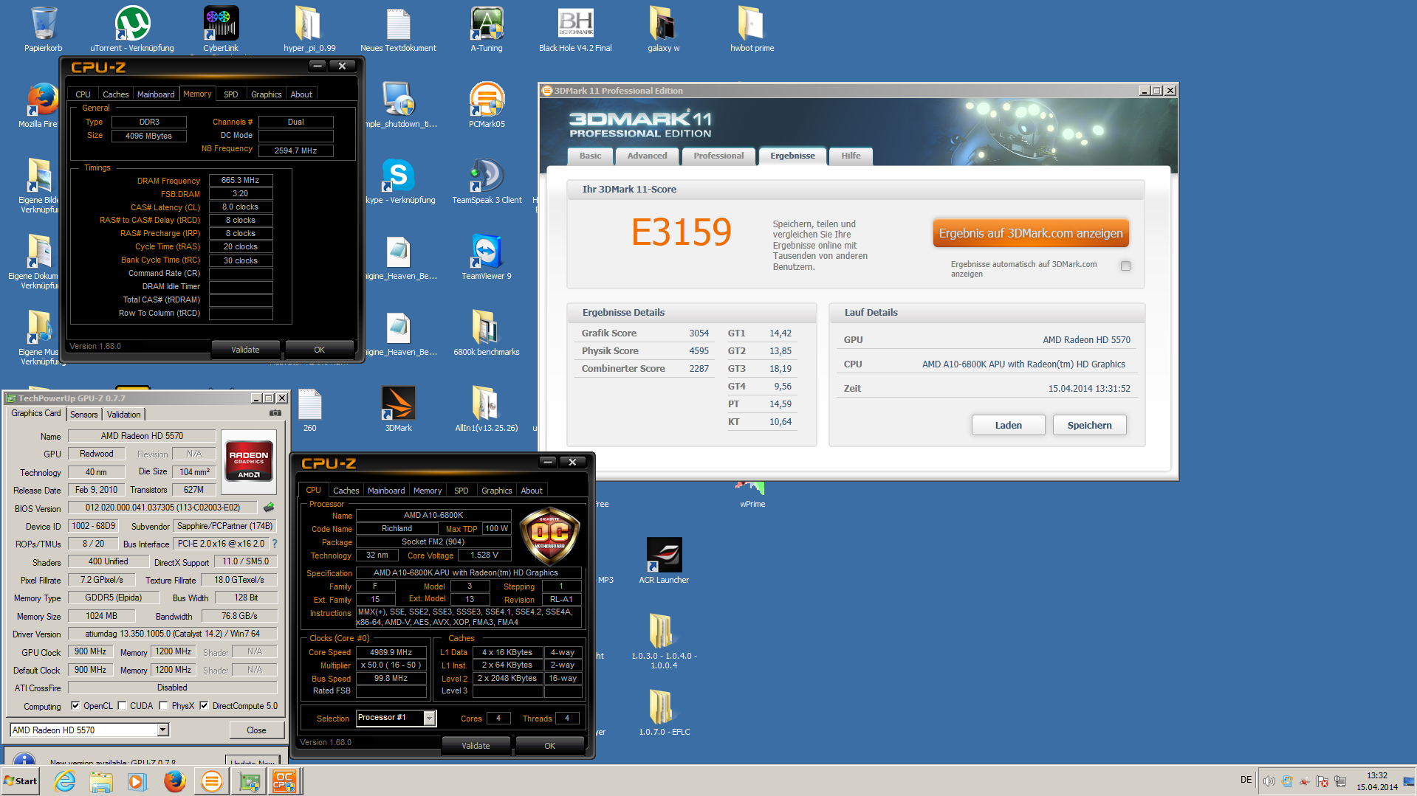This screenshot has height=796, width=1417.
Task: Launch PCMark05 desktop shortcut
Action: click(487, 105)
